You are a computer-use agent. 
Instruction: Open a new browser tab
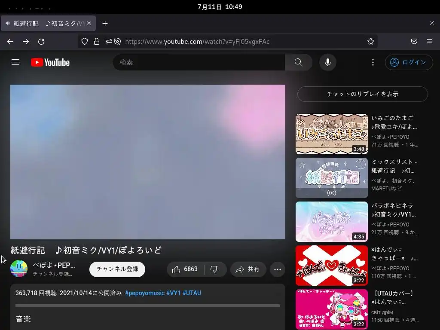(x=105, y=24)
